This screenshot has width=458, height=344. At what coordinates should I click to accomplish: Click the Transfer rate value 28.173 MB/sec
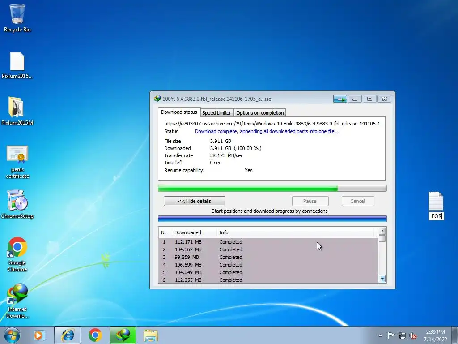click(226, 155)
